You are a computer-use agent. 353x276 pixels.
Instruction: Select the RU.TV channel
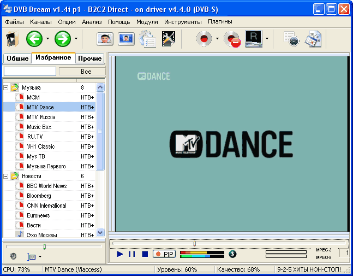click(49, 137)
